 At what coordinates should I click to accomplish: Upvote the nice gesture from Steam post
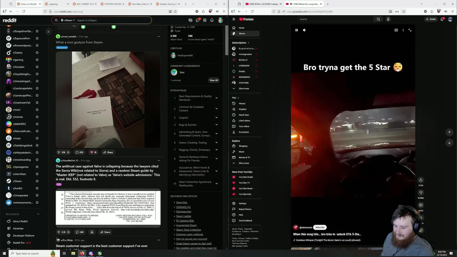(59, 152)
